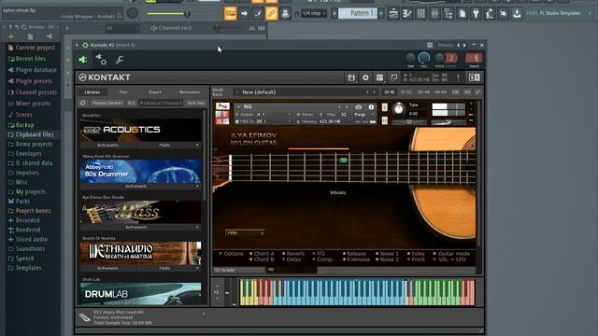598x336 pixels.
Task: Open the Kontakt save menu floppy icon
Action: tap(351, 77)
